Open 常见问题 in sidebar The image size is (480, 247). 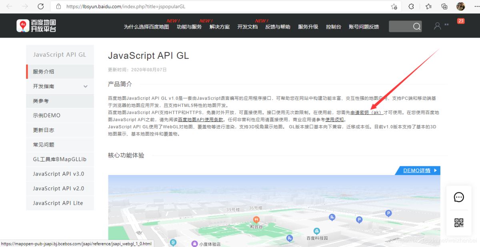click(60, 145)
